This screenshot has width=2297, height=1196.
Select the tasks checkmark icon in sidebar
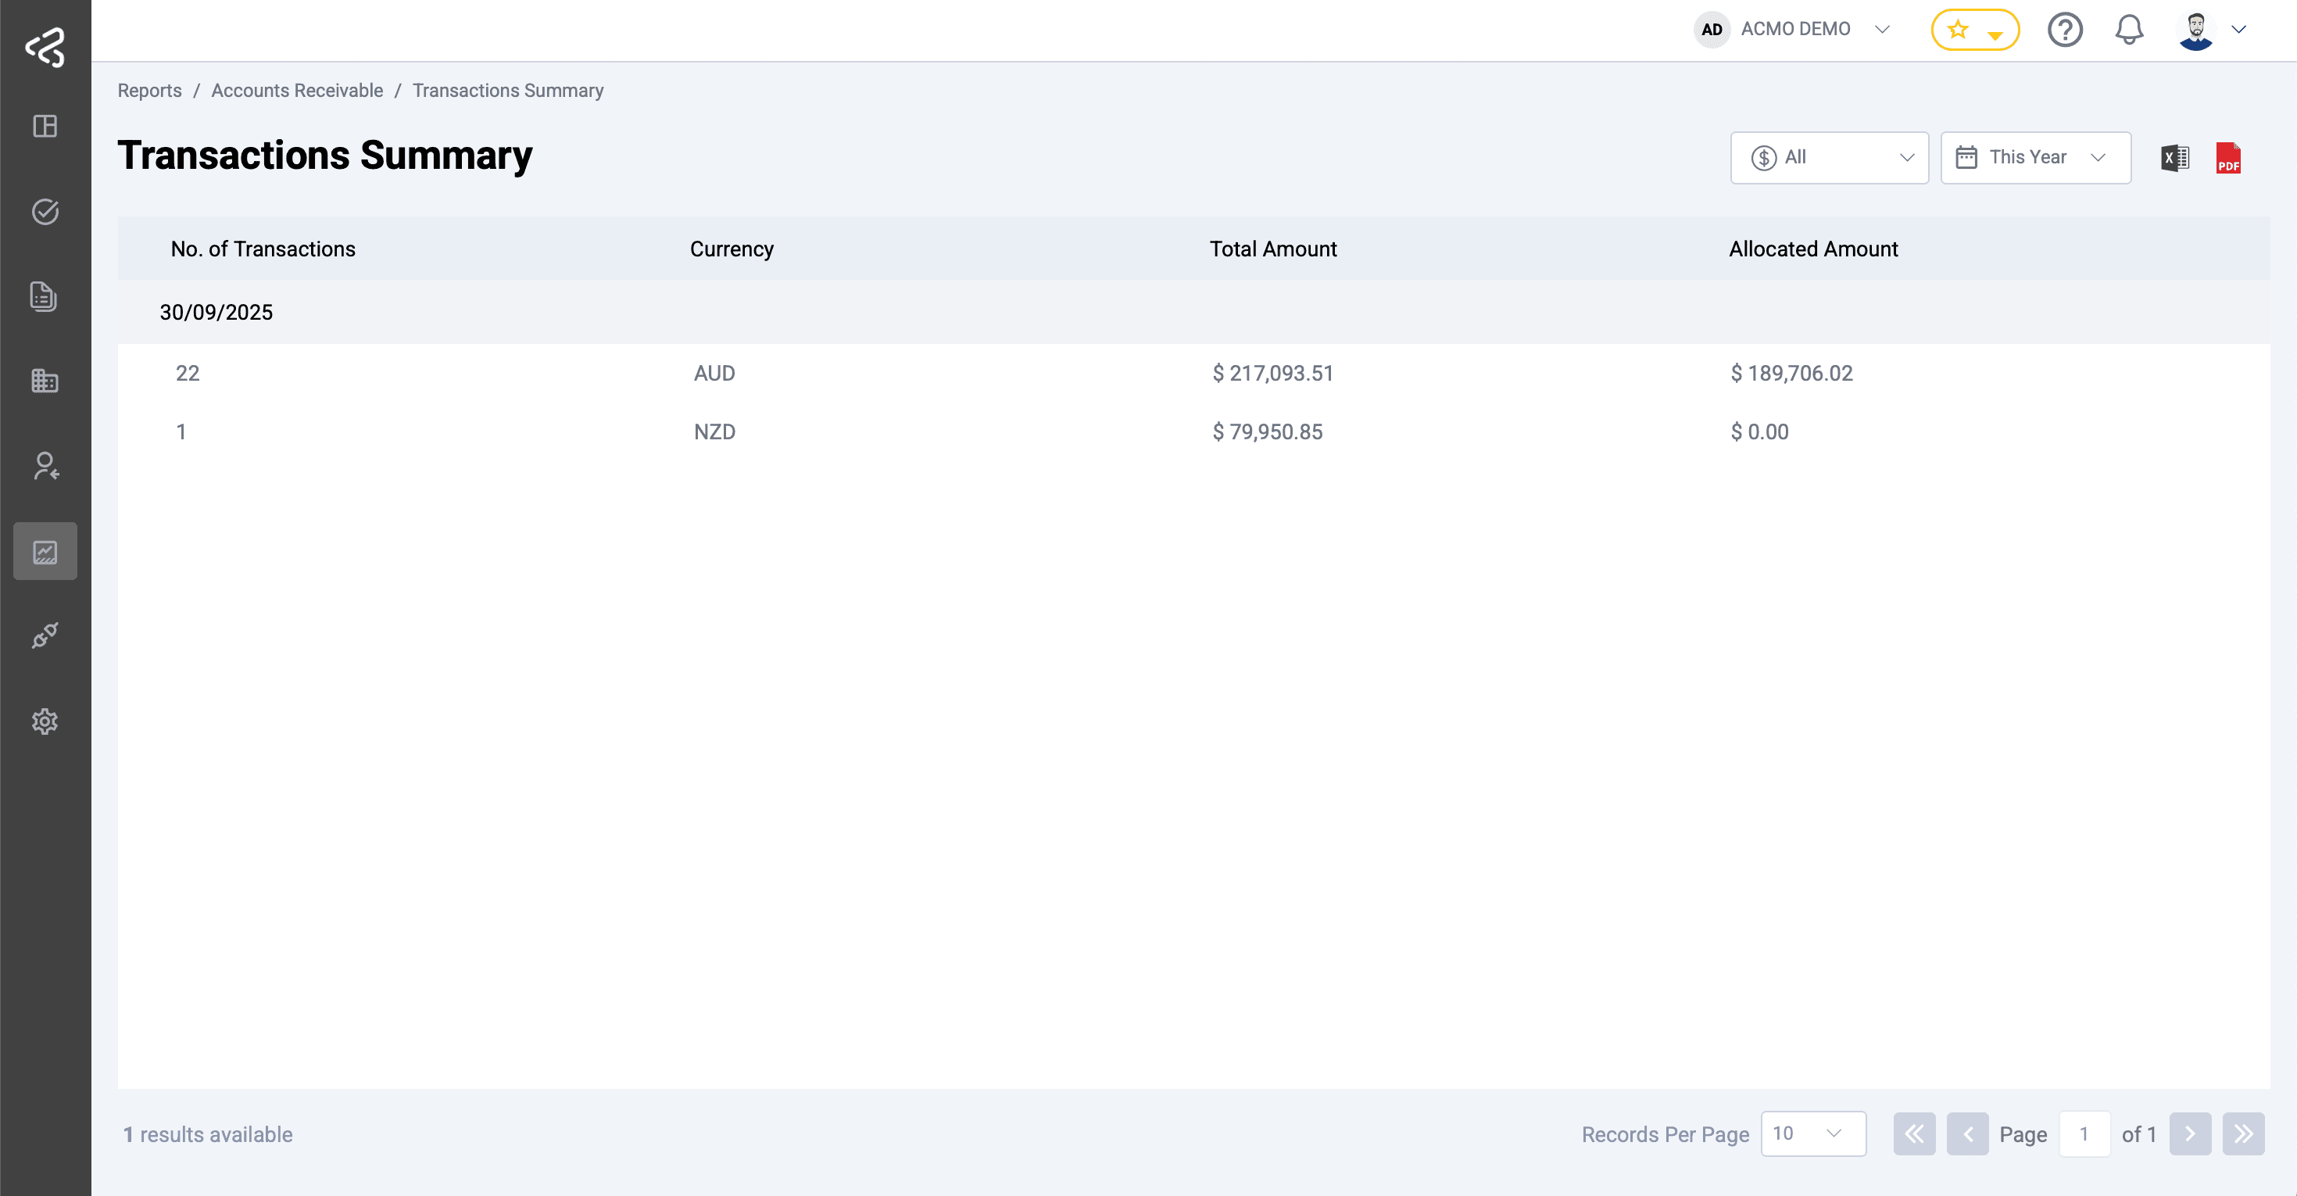tap(45, 211)
